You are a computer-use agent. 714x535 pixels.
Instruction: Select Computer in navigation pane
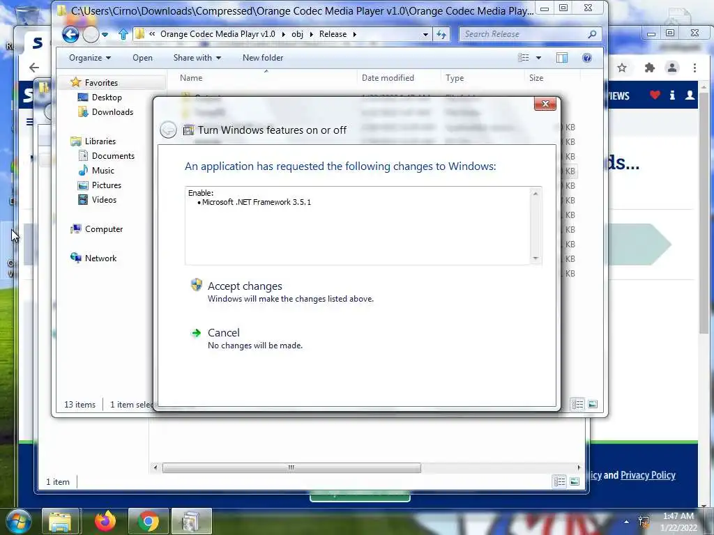click(x=104, y=228)
